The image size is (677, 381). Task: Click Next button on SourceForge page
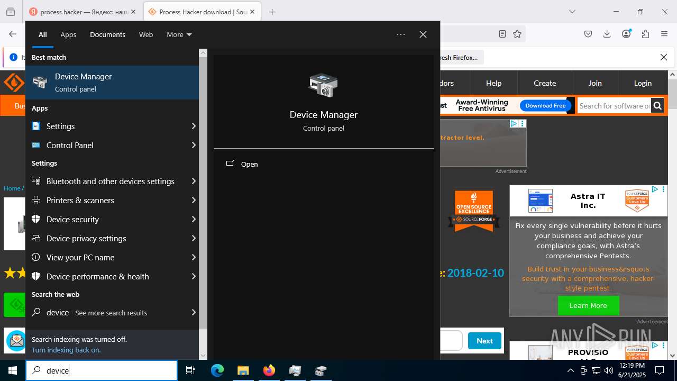(x=484, y=341)
